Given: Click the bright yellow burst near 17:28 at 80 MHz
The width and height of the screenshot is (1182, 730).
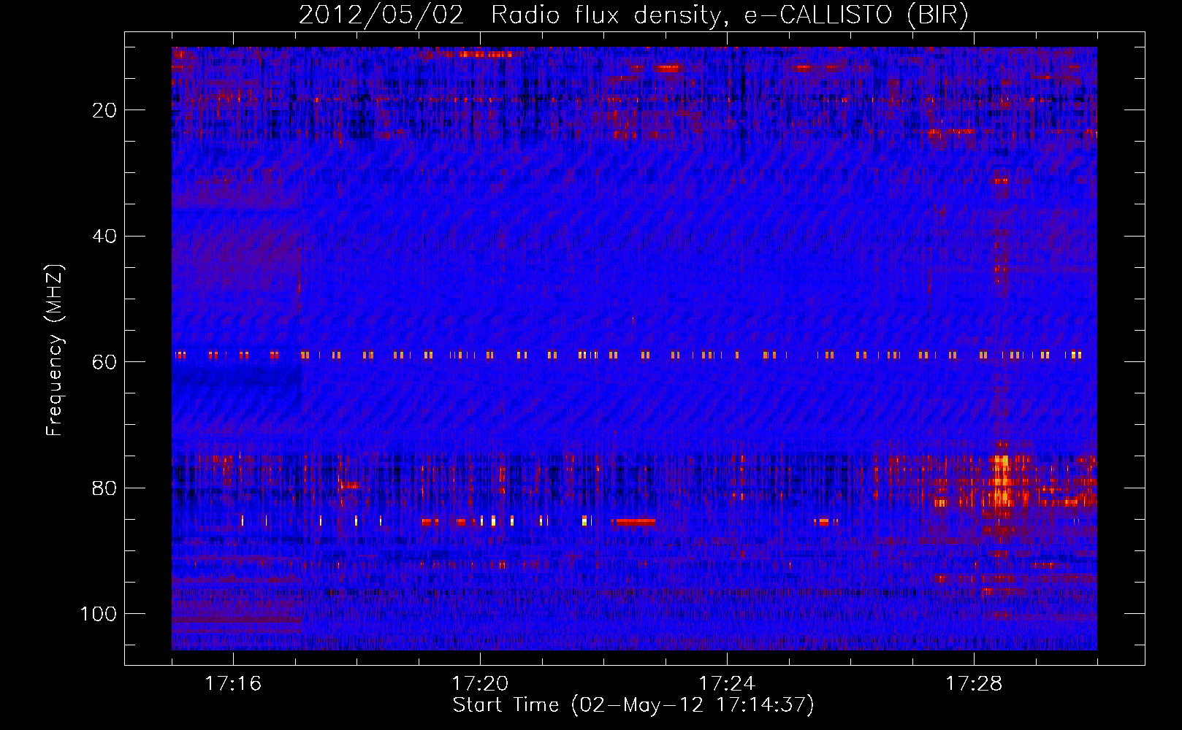Looking at the screenshot, I should click(1002, 480).
